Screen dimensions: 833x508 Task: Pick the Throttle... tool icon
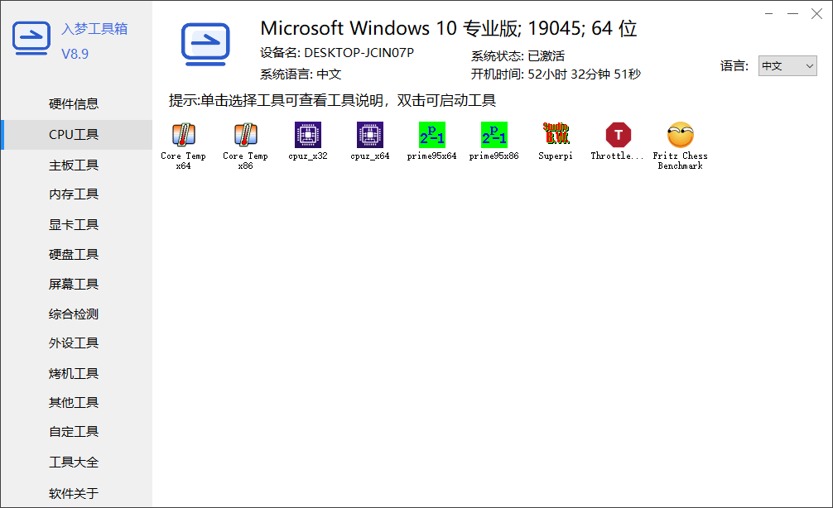618,135
